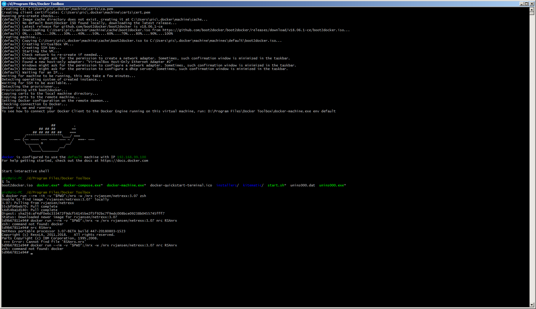The image size is (536, 309).
Task: Close the Docker Toolbox terminal window
Action: pyautogui.click(x=532, y=4)
